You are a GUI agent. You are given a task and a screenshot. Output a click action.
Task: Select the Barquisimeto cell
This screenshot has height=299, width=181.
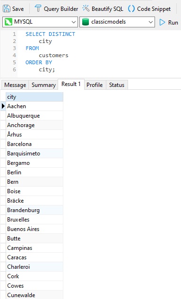34,154
